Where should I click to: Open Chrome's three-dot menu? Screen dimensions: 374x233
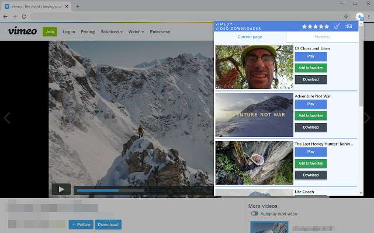click(368, 16)
